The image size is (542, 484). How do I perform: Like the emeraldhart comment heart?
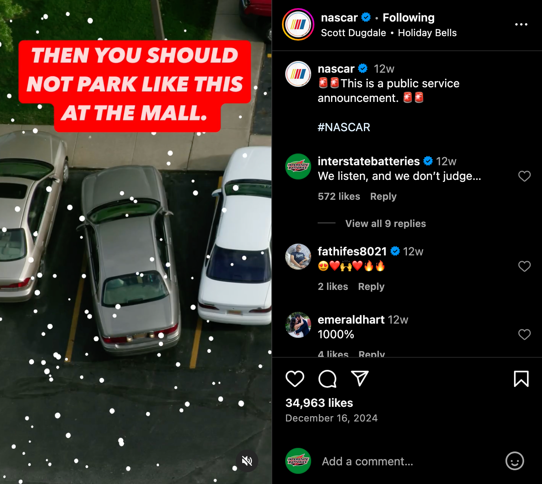pos(525,335)
